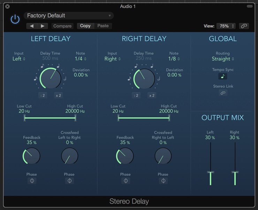
Task: Click Left Delay Low Cut 20 Hz value
Action: (24, 111)
